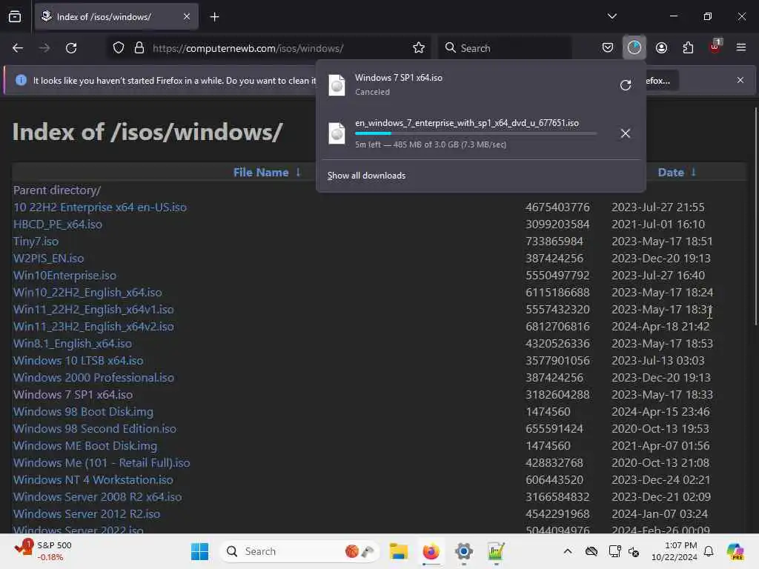The width and height of the screenshot is (759, 569).
Task: Open Settings gear taskbar icon
Action: point(463,551)
